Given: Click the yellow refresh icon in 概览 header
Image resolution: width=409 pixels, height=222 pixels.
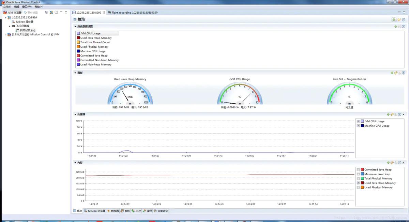Looking at the screenshot, I should 399,20.
